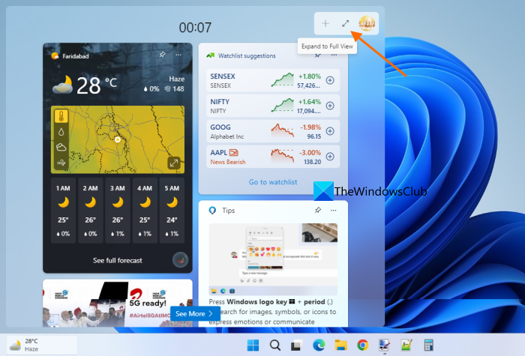Viewport: 525px width, 356px height.
Task: Open the calculator app in taskbar
Action: tap(428, 345)
